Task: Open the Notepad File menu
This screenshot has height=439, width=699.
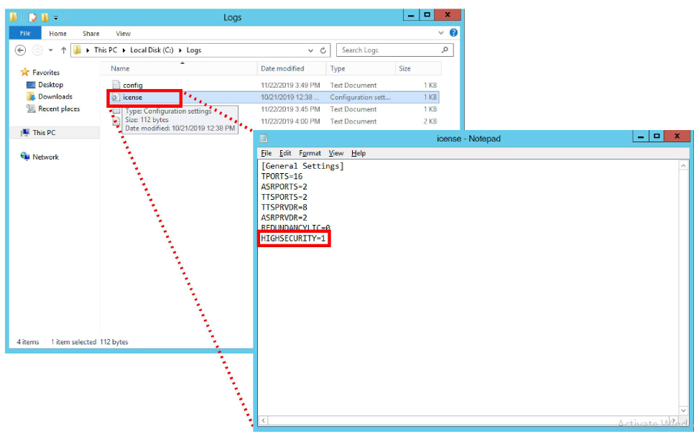Action: click(266, 153)
